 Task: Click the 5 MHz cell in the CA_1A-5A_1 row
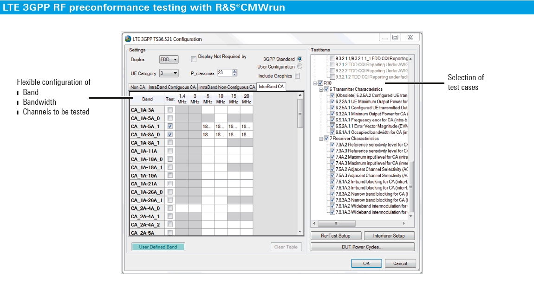(x=208, y=127)
